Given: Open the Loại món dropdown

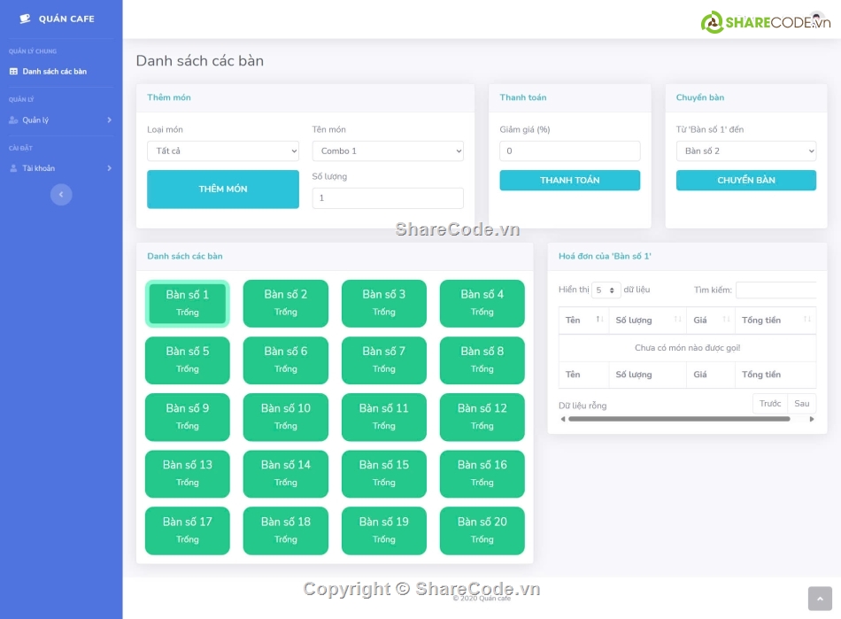Looking at the screenshot, I should point(222,151).
